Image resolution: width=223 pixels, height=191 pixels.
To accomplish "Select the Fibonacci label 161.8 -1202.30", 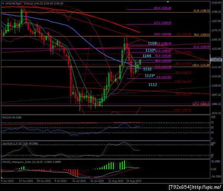I will tap(162, 8).
